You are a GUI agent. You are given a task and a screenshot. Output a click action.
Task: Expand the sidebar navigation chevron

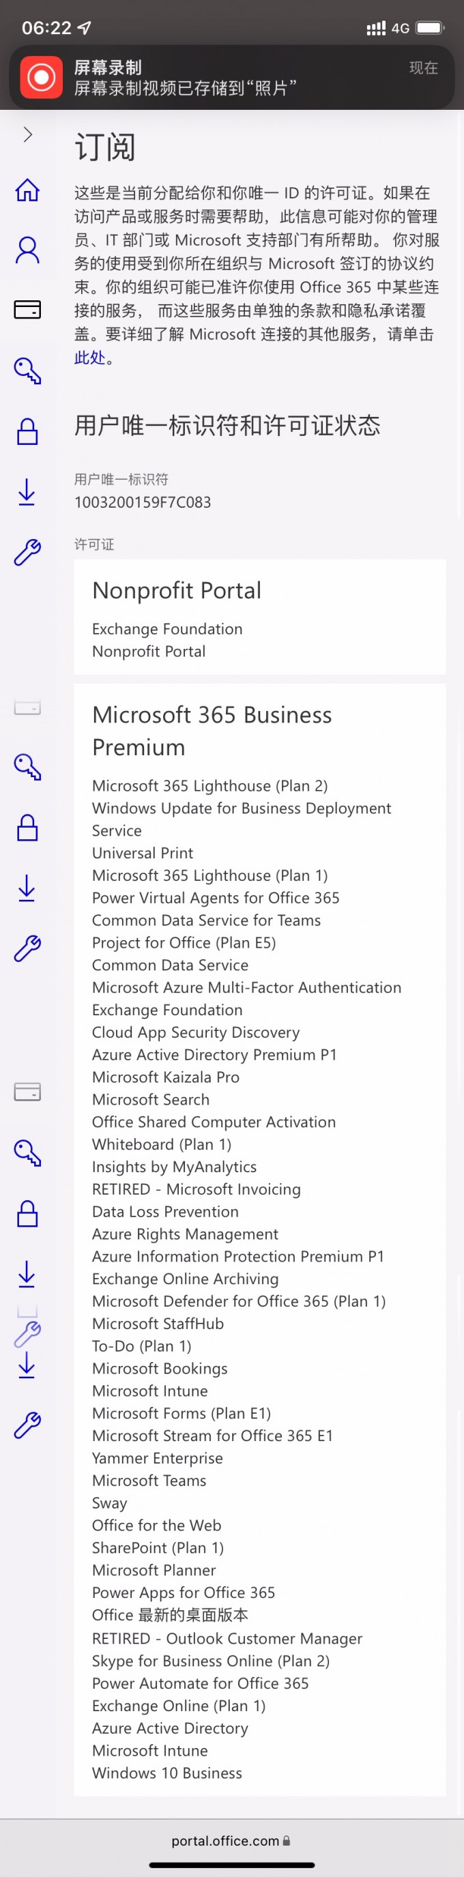[28, 134]
